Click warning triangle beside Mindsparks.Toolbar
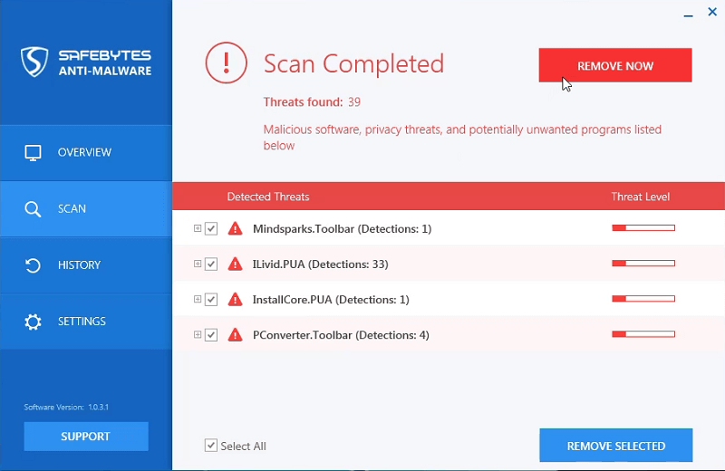Image resolution: width=725 pixels, height=471 pixels. tap(236, 228)
